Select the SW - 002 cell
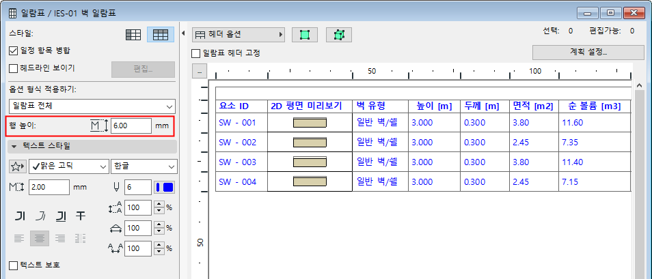Image resolution: width=652 pixels, height=279 pixels. tap(241, 142)
